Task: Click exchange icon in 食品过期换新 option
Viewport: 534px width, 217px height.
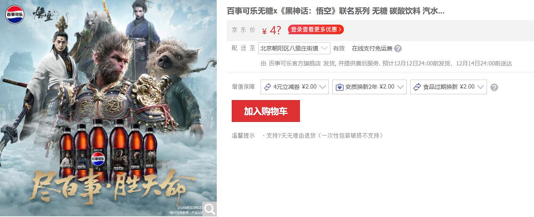Action: [417, 87]
